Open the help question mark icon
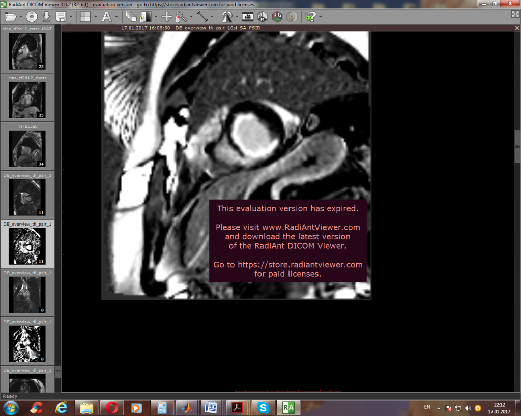This screenshot has width=521, height=416. (x=310, y=17)
